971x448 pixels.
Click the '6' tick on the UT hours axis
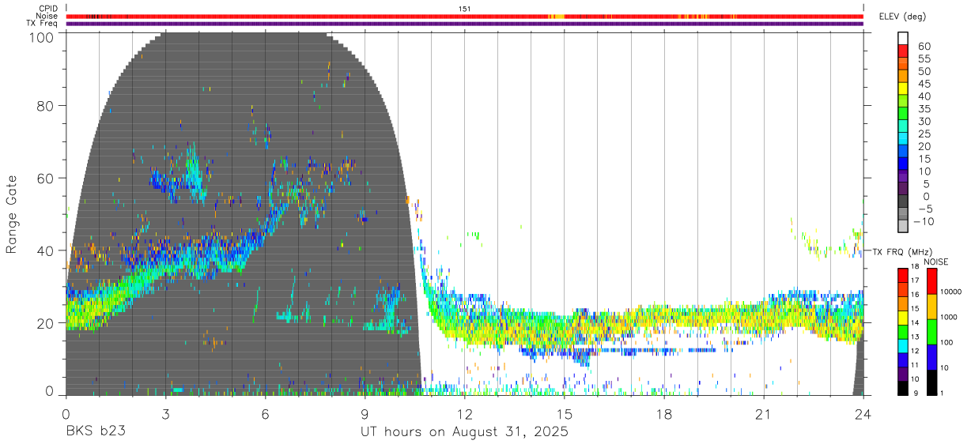tap(265, 413)
